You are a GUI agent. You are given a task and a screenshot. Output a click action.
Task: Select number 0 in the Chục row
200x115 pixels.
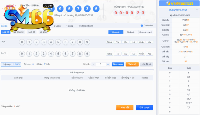(x=22, y=42)
